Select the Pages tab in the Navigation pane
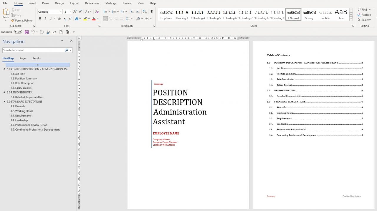 coord(23,58)
